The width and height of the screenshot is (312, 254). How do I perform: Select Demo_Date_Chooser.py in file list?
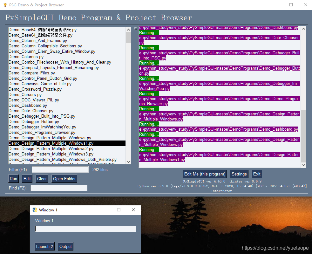pos(67,111)
